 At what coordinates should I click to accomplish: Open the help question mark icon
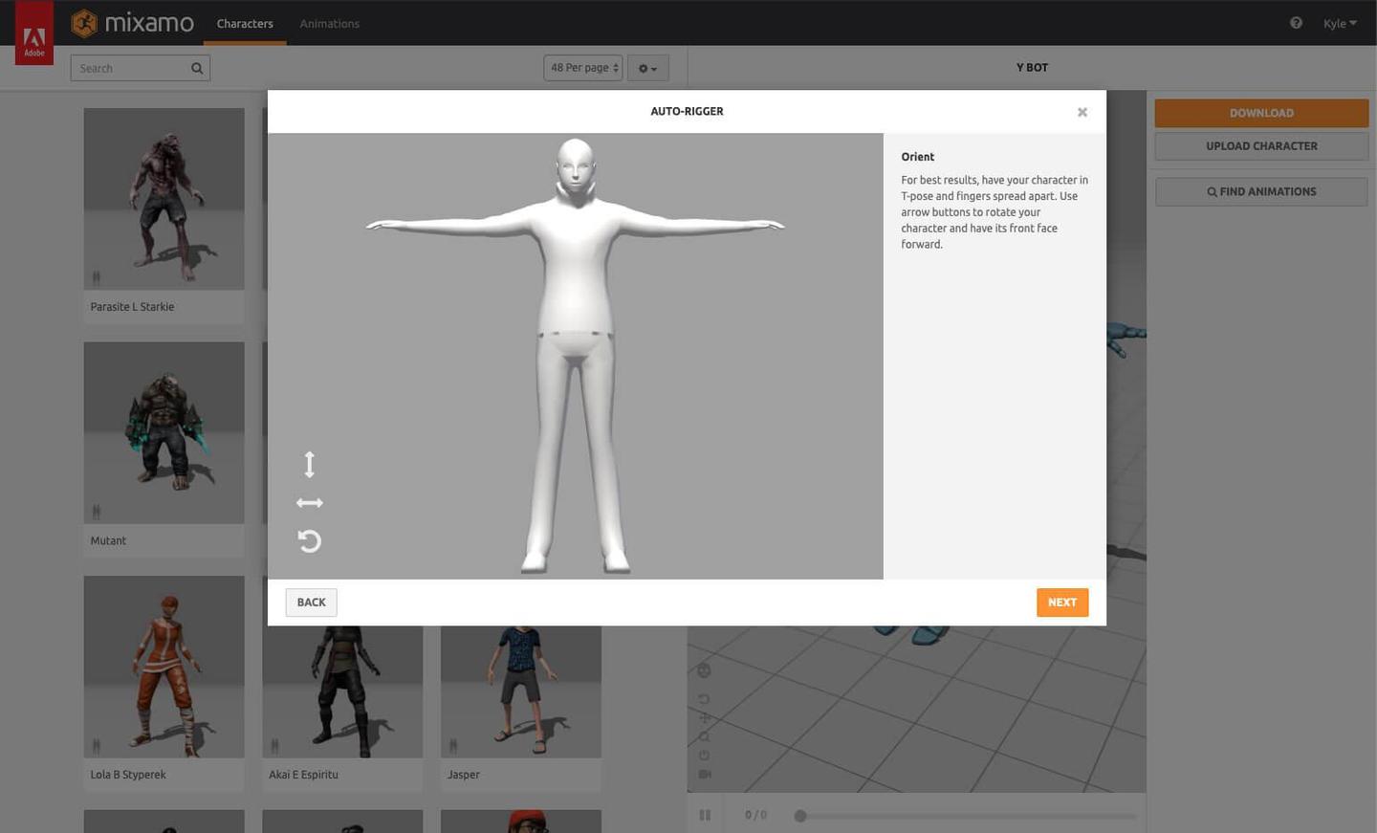tap(1296, 22)
